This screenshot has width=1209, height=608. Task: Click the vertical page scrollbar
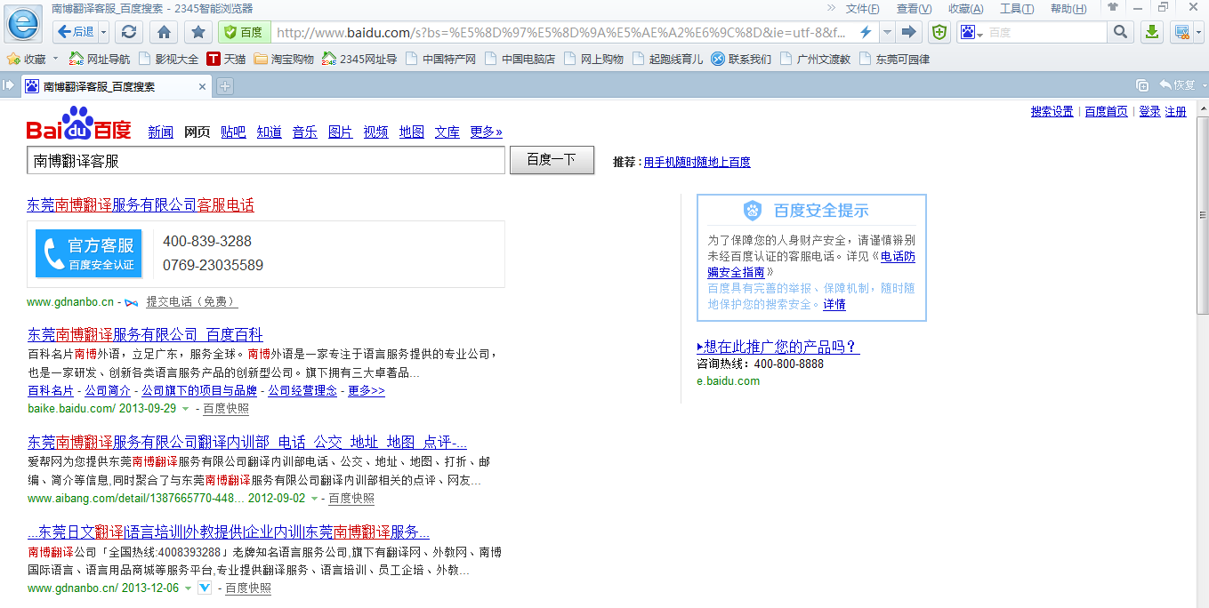tap(1203, 213)
